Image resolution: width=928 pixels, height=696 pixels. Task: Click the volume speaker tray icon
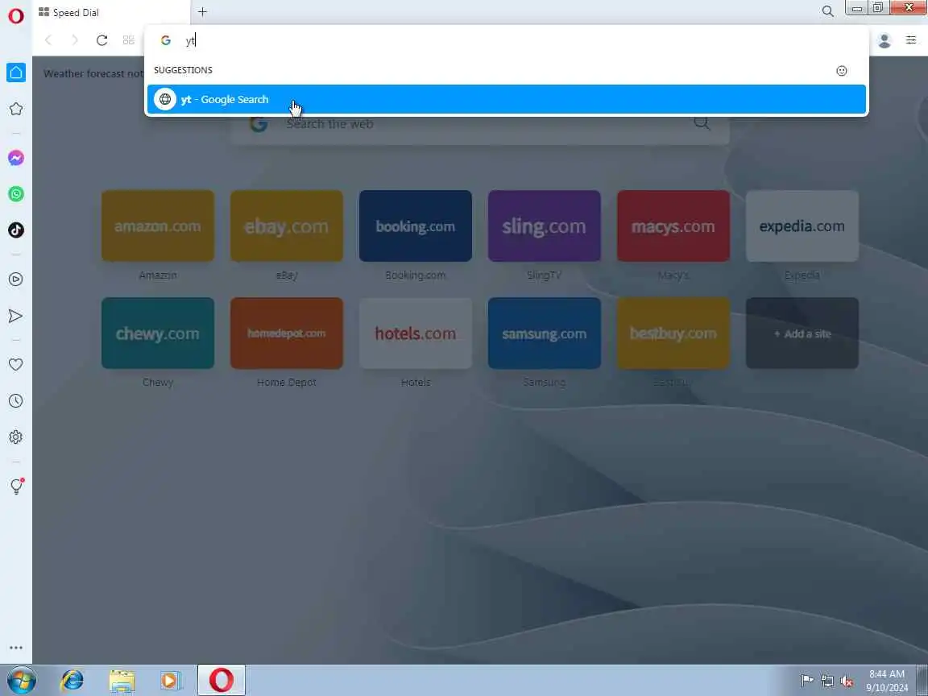click(847, 681)
